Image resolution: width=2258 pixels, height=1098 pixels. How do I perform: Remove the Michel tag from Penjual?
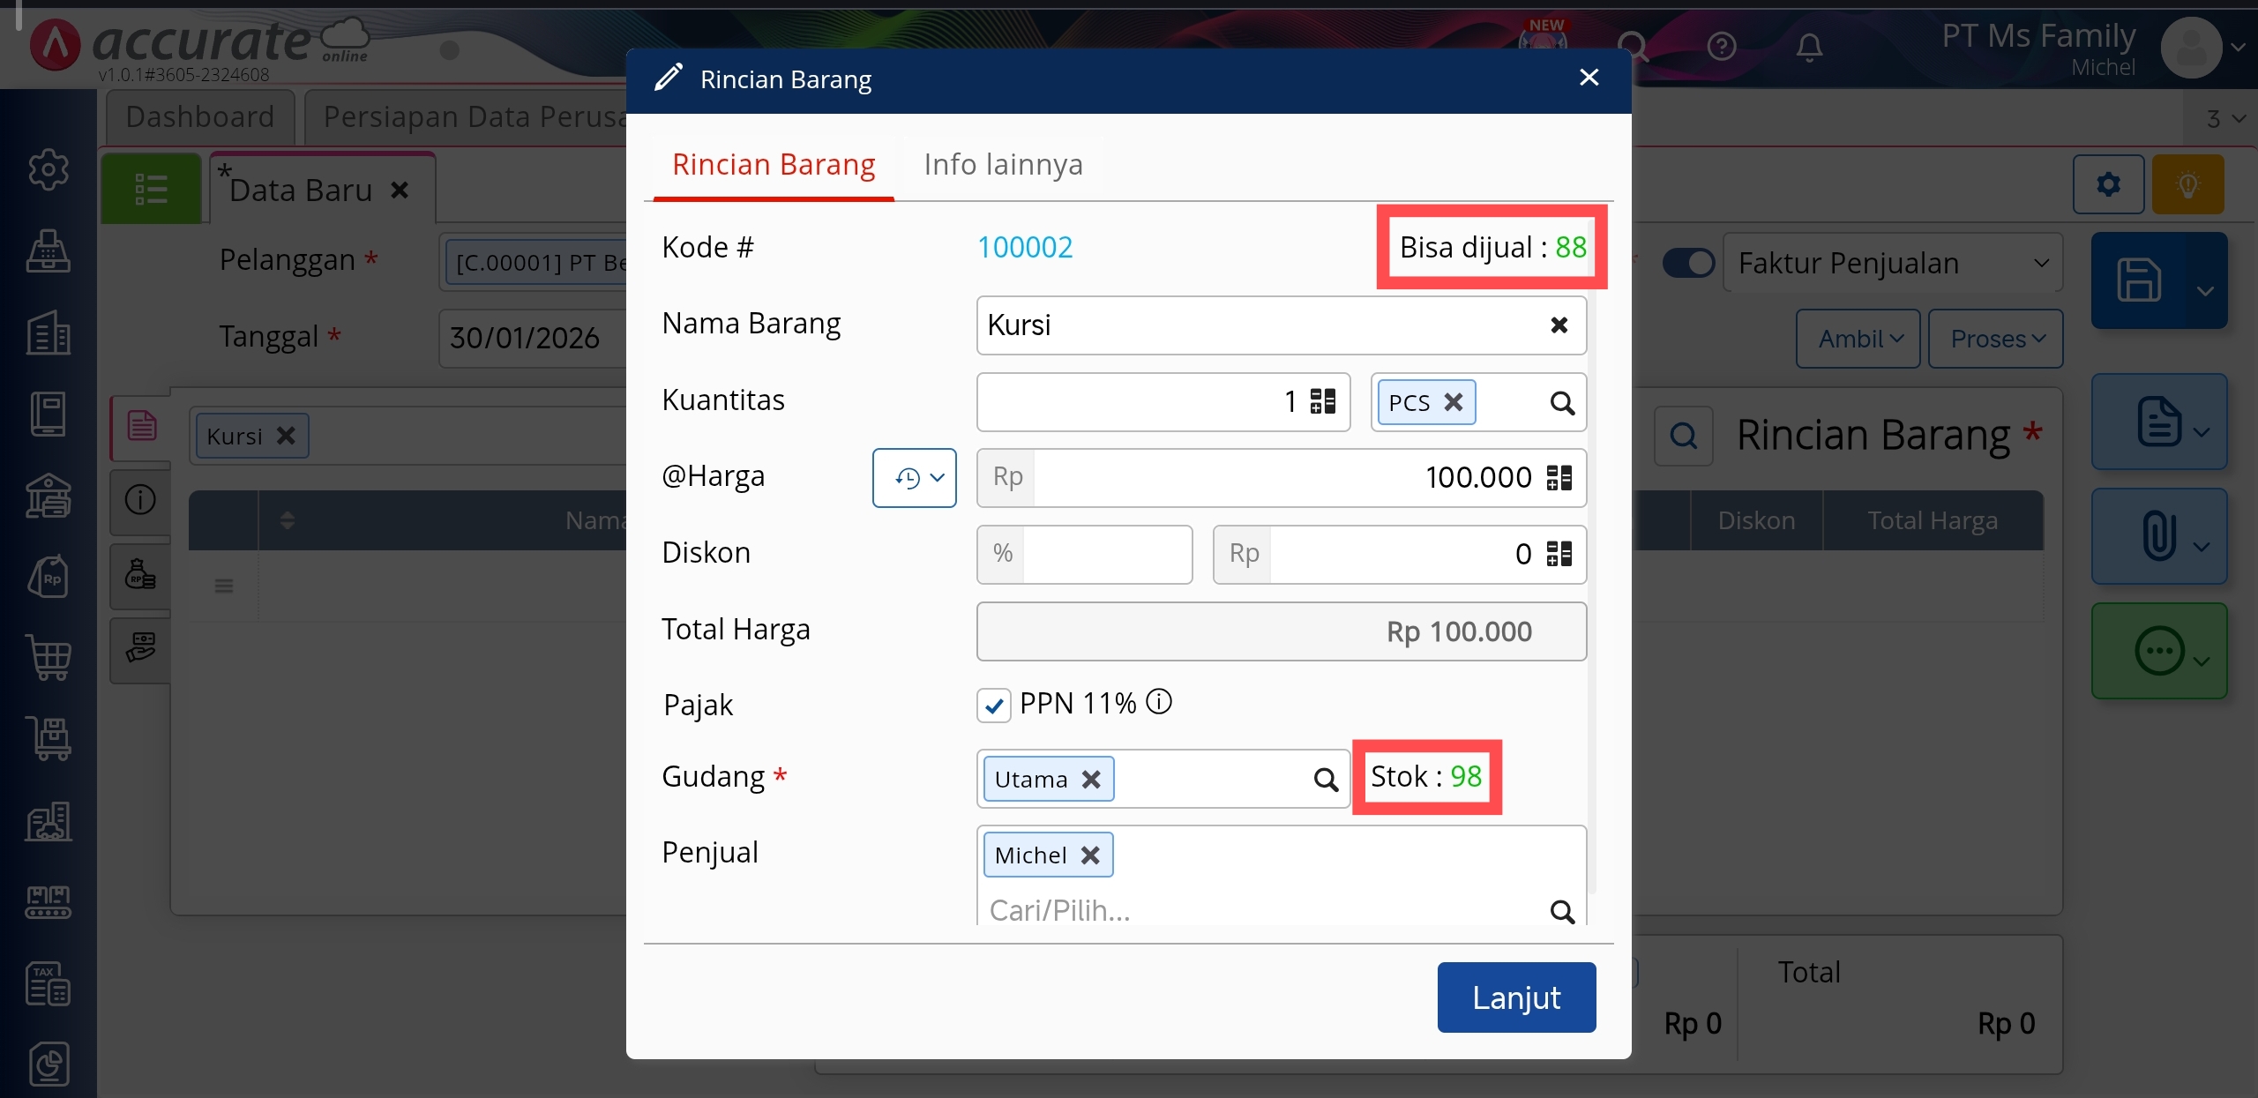click(x=1090, y=855)
